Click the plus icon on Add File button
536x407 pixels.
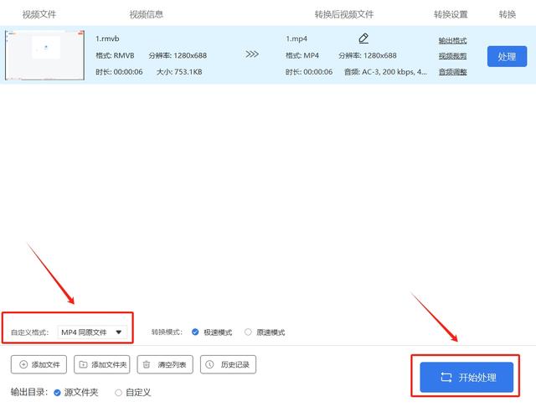[23, 364]
